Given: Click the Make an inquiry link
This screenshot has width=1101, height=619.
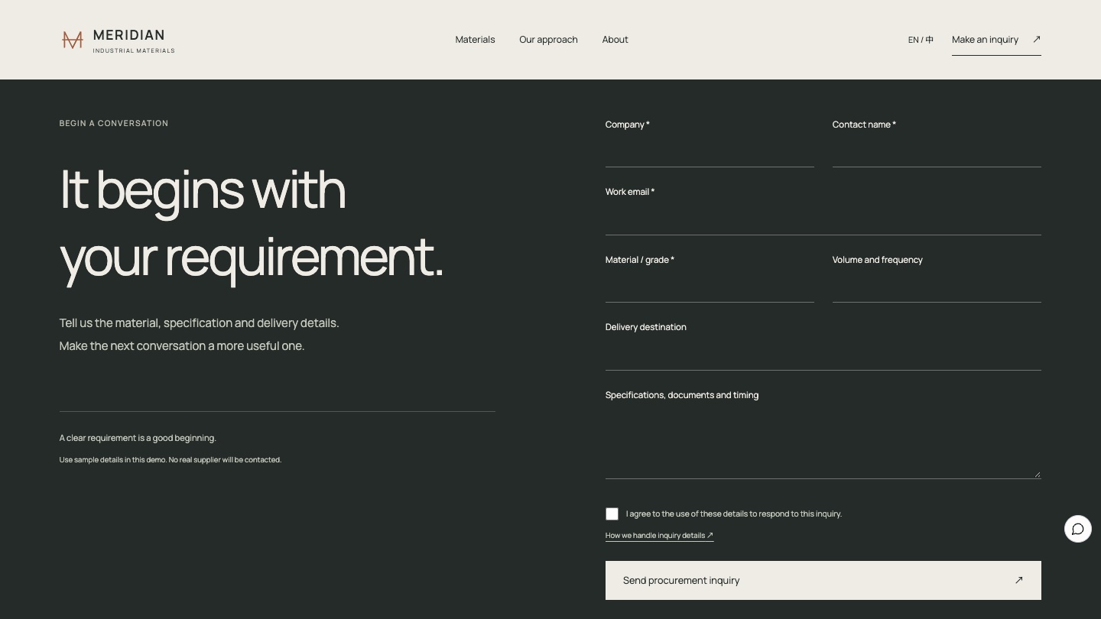Looking at the screenshot, I should coord(996,40).
